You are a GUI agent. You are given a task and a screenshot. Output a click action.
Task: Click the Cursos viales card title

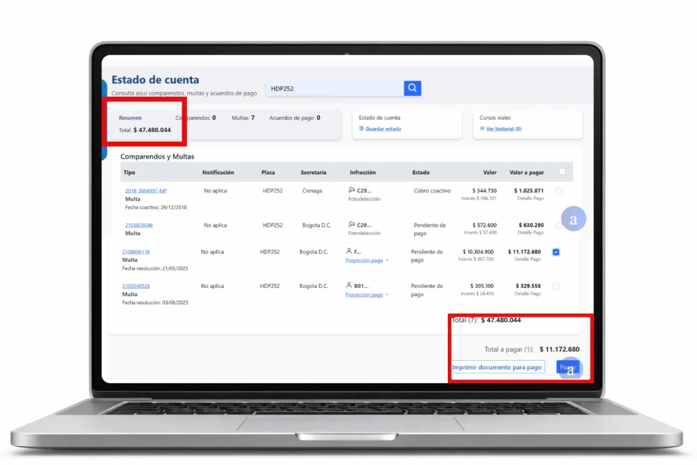[x=495, y=118]
